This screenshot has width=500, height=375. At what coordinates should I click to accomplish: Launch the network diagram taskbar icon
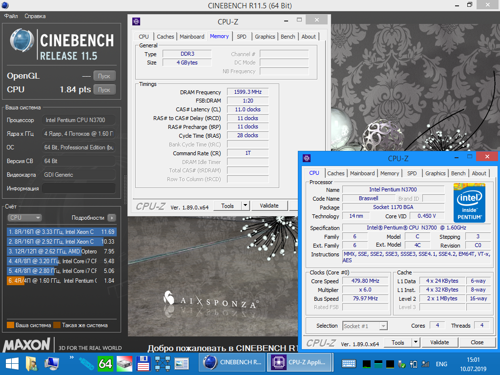point(163,363)
